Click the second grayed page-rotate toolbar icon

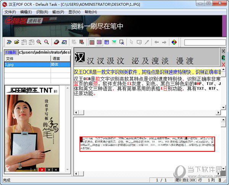(x=32, y=42)
